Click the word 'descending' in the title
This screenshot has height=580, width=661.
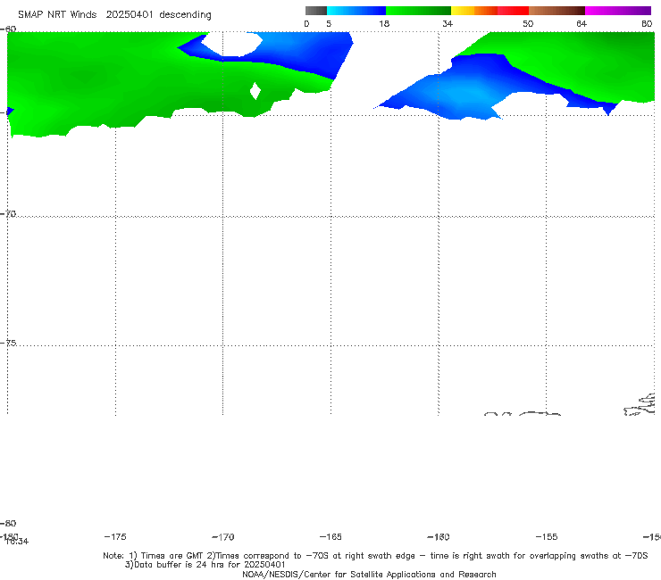coord(186,15)
